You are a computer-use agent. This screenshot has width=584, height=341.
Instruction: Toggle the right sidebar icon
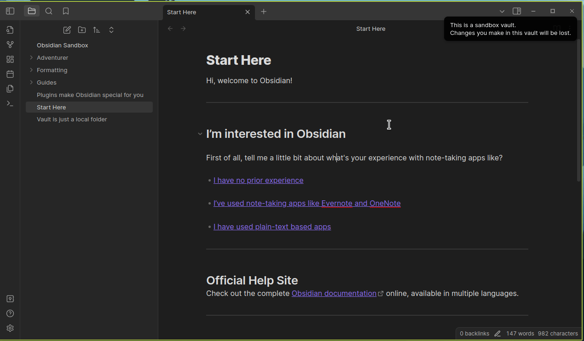517,11
